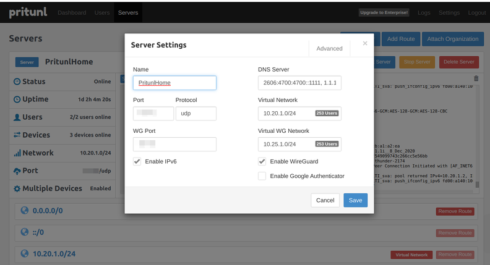
Task: Cancel the Server Settings dialog
Action: 325,200
